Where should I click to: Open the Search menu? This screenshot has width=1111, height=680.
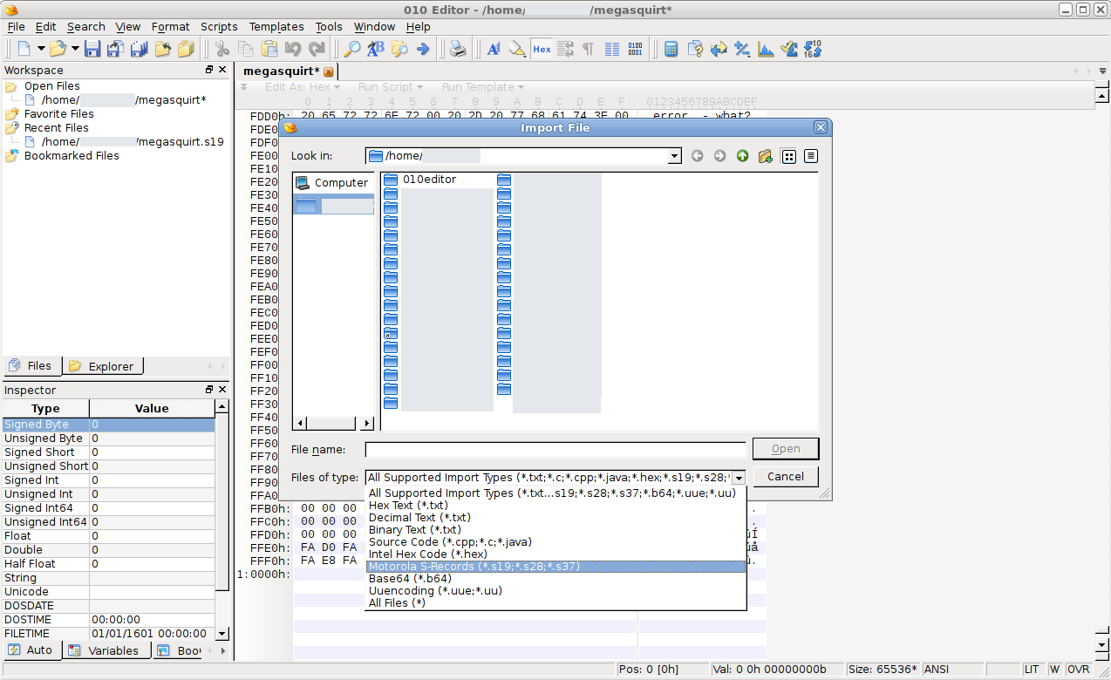click(x=86, y=27)
